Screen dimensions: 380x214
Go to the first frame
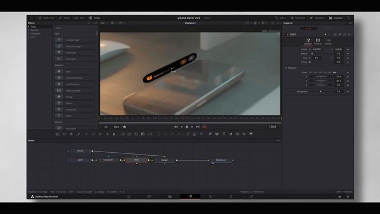[176, 127]
